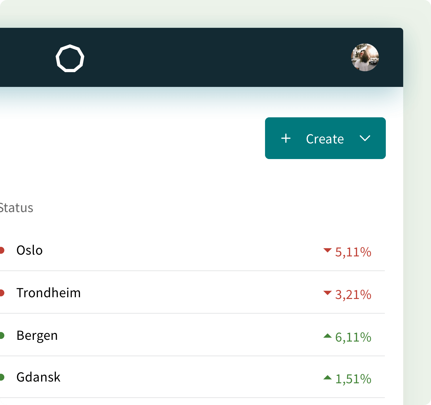Click the green up arrow next to 6,11%
The width and height of the screenshot is (431, 405).
click(x=327, y=336)
